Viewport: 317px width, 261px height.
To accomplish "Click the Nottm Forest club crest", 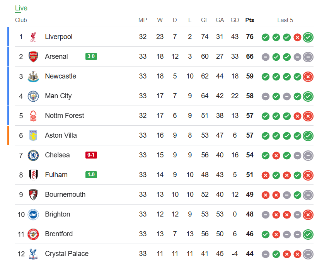I will [x=33, y=116].
